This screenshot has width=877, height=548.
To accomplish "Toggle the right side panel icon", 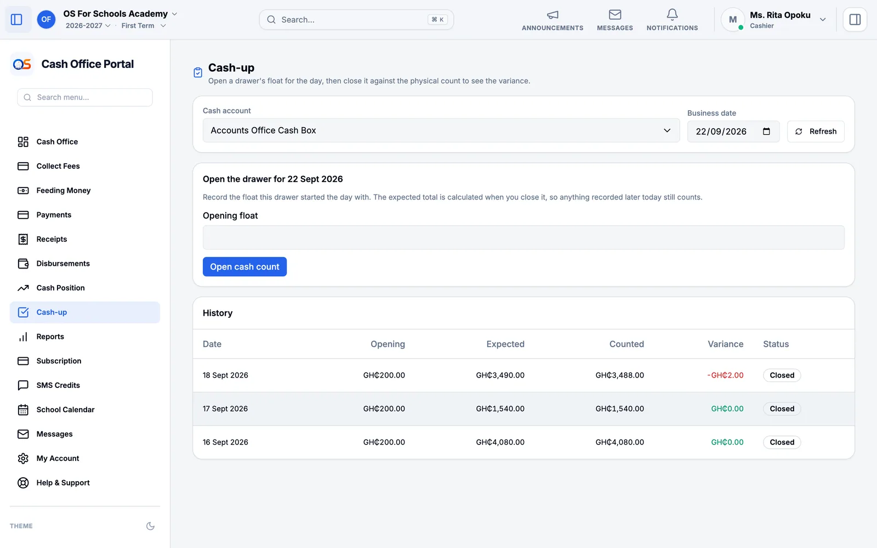I will pyautogui.click(x=855, y=20).
